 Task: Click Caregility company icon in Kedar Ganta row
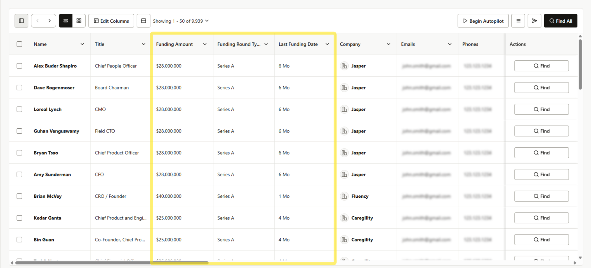(x=344, y=218)
